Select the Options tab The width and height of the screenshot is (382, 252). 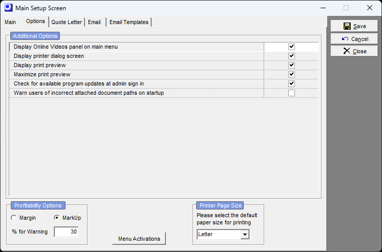[x=35, y=22]
